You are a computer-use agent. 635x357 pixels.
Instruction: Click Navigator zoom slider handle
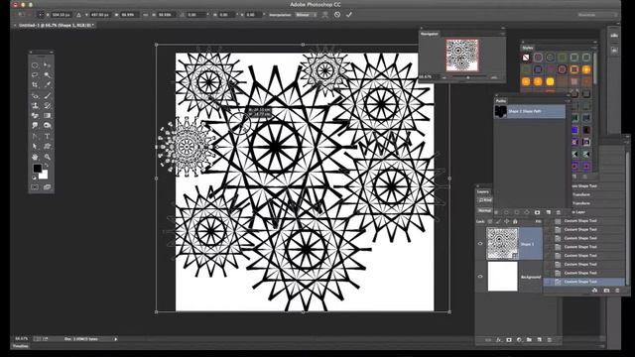click(x=468, y=77)
